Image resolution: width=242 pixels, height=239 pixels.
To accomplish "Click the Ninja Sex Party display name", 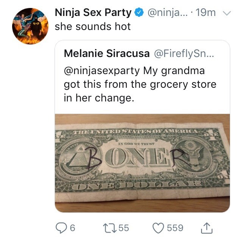I will pos(93,13).
